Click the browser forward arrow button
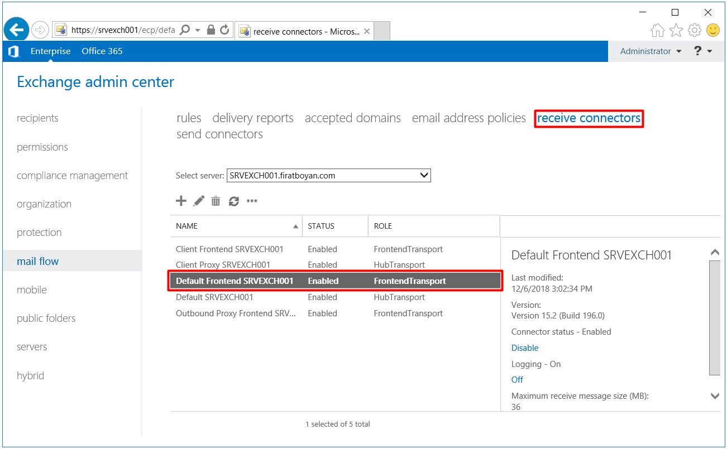The image size is (727, 449). [x=40, y=30]
